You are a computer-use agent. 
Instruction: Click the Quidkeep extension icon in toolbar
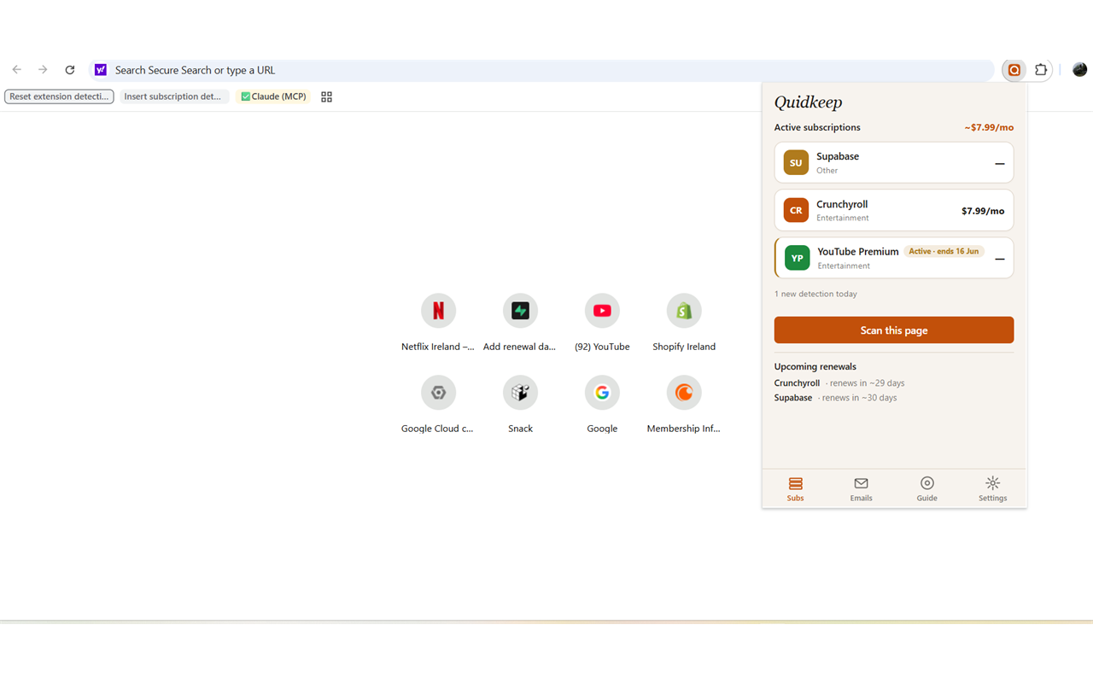[x=1014, y=70]
